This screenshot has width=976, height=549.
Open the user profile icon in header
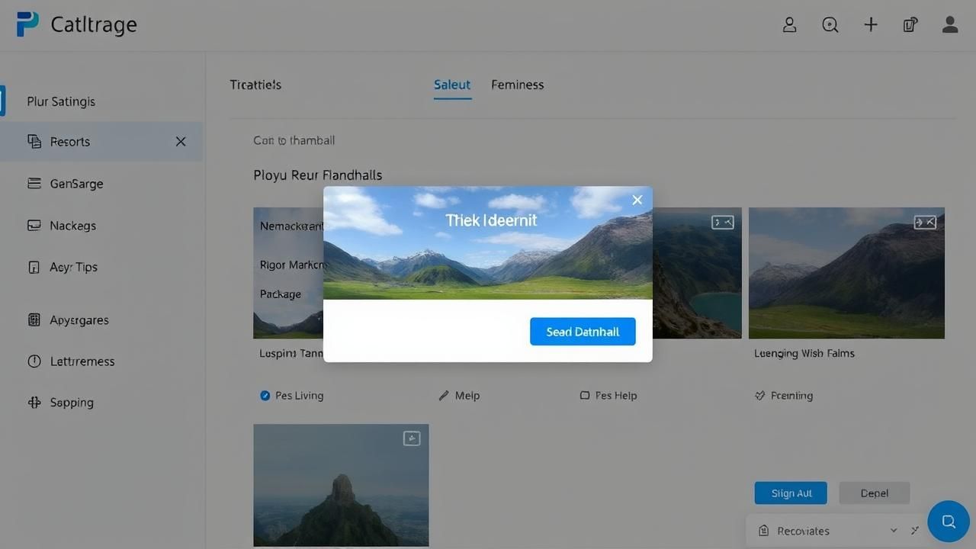pos(790,25)
